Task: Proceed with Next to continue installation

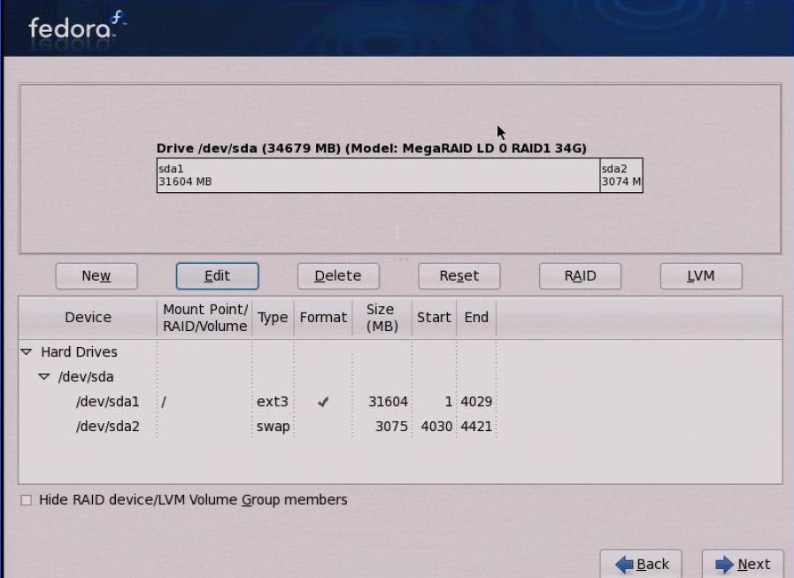Action: coord(744,564)
